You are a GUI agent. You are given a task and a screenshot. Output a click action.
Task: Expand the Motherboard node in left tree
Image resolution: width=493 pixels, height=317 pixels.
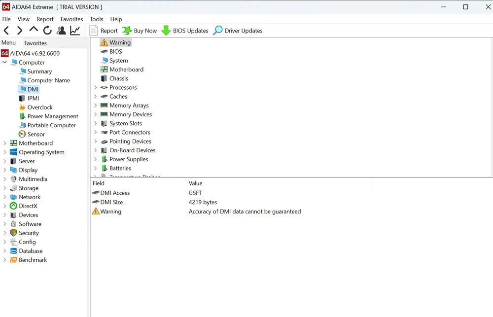point(5,143)
